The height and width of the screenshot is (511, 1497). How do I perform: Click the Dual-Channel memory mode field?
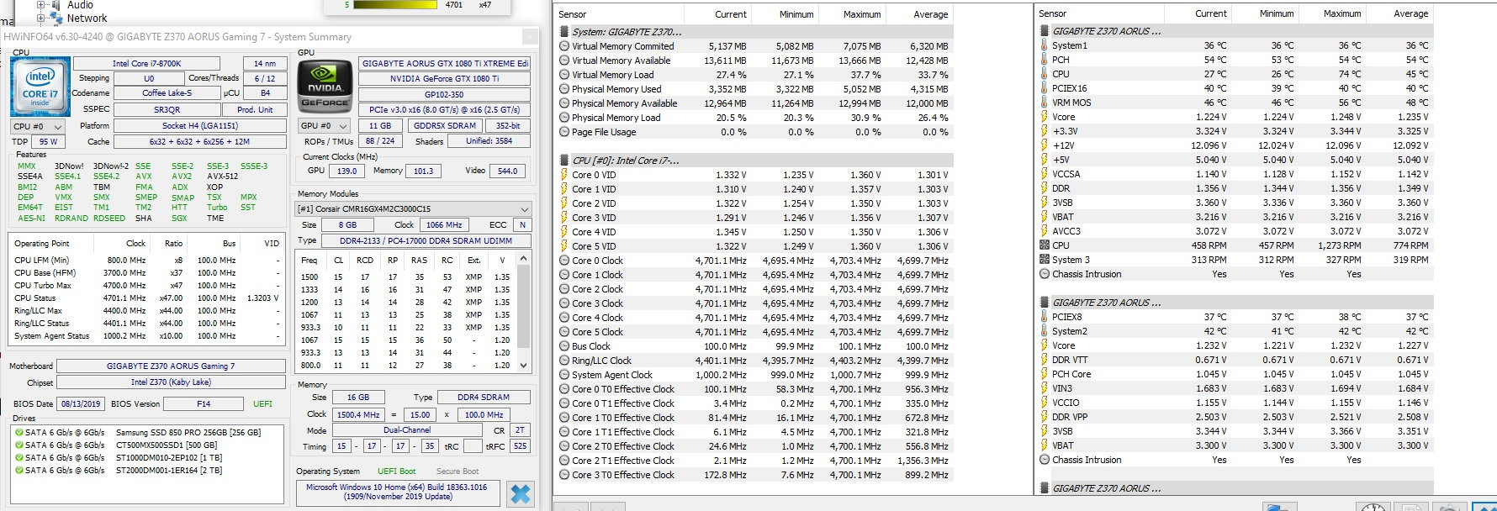point(407,429)
